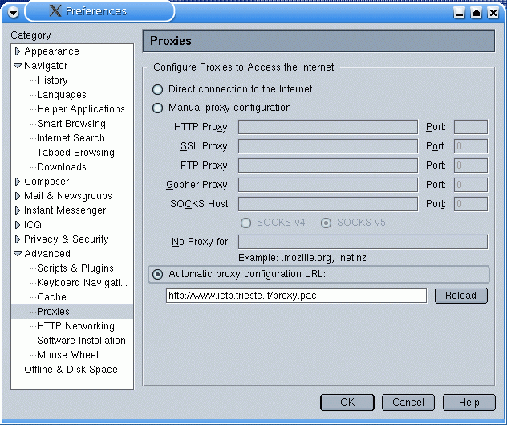Expand the Privacy & Security category
This screenshot has height=425, width=507.
(18, 239)
